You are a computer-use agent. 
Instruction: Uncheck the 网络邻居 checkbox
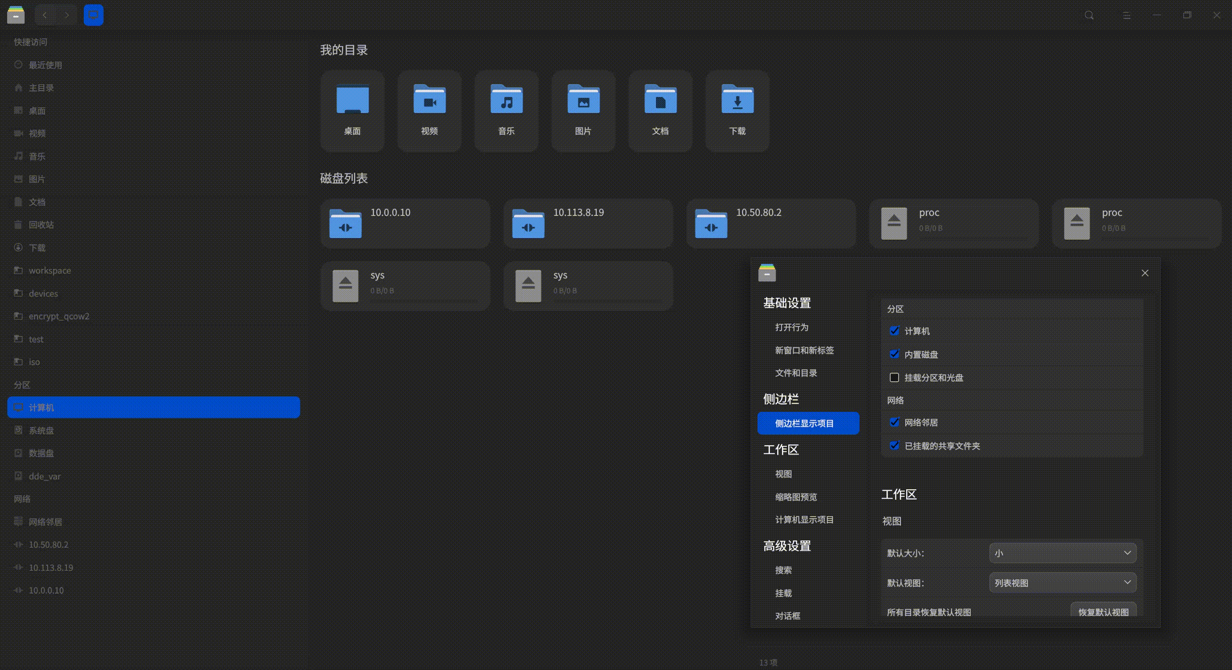tap(894, 422)
